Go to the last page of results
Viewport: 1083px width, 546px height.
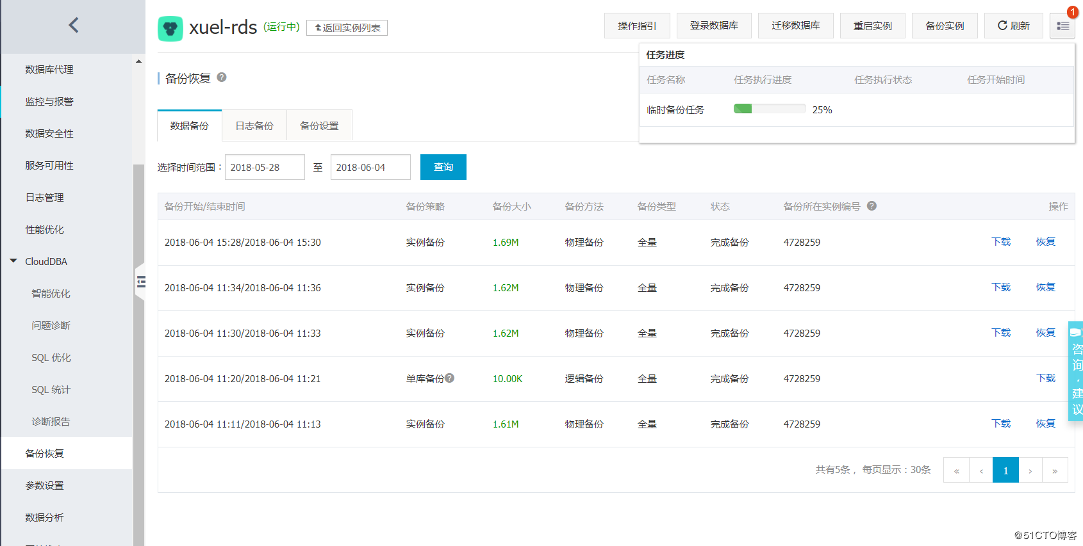click(x=1055, y=470)
